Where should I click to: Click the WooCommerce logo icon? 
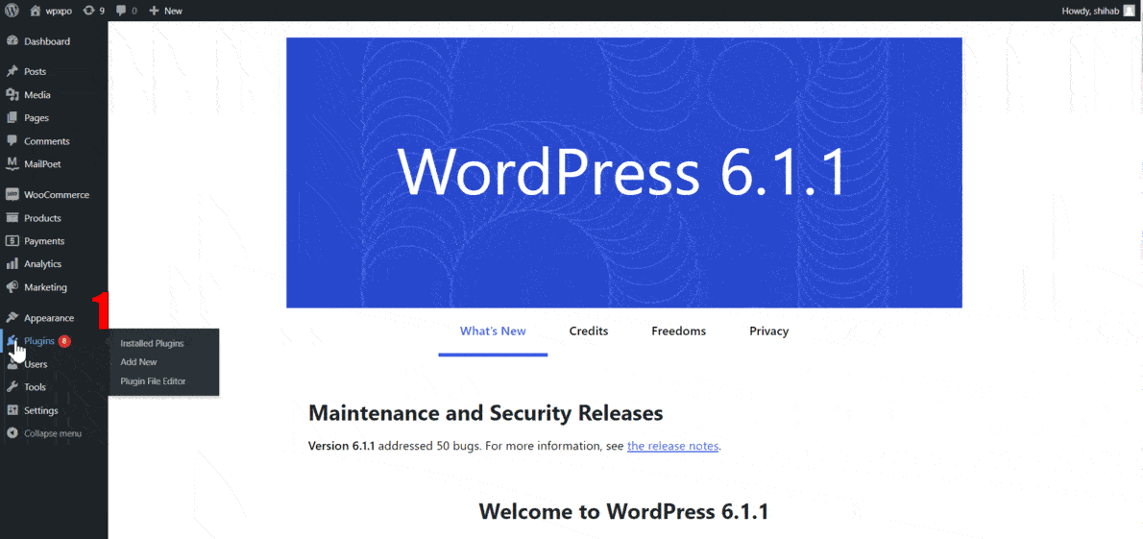point(12,195)
